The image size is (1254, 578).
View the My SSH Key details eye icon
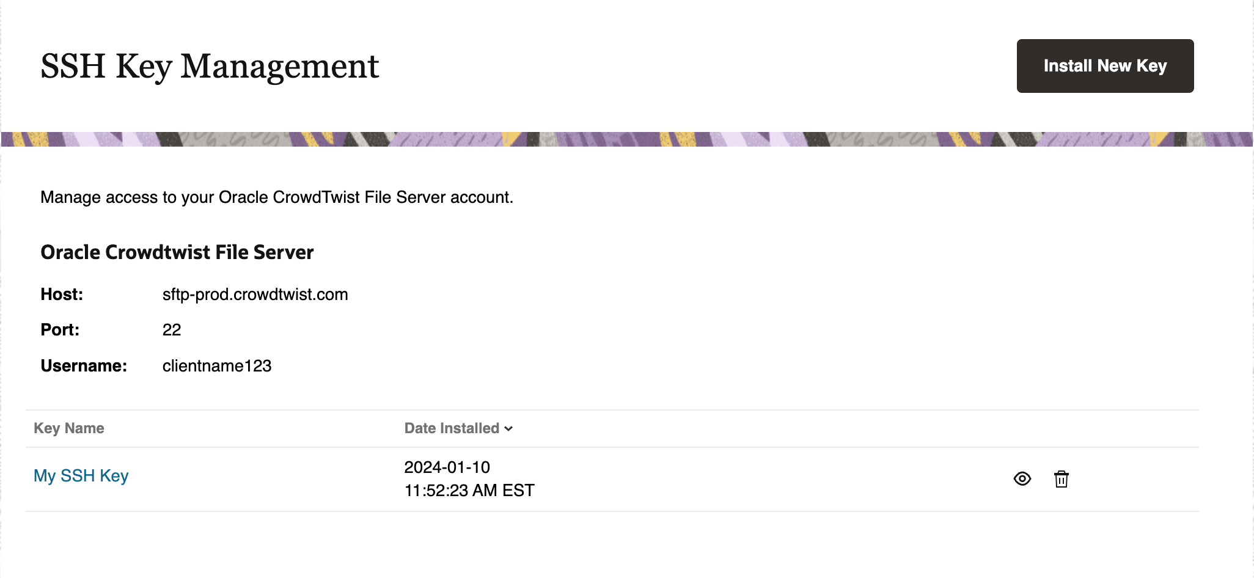click(x=1022, y=479)
